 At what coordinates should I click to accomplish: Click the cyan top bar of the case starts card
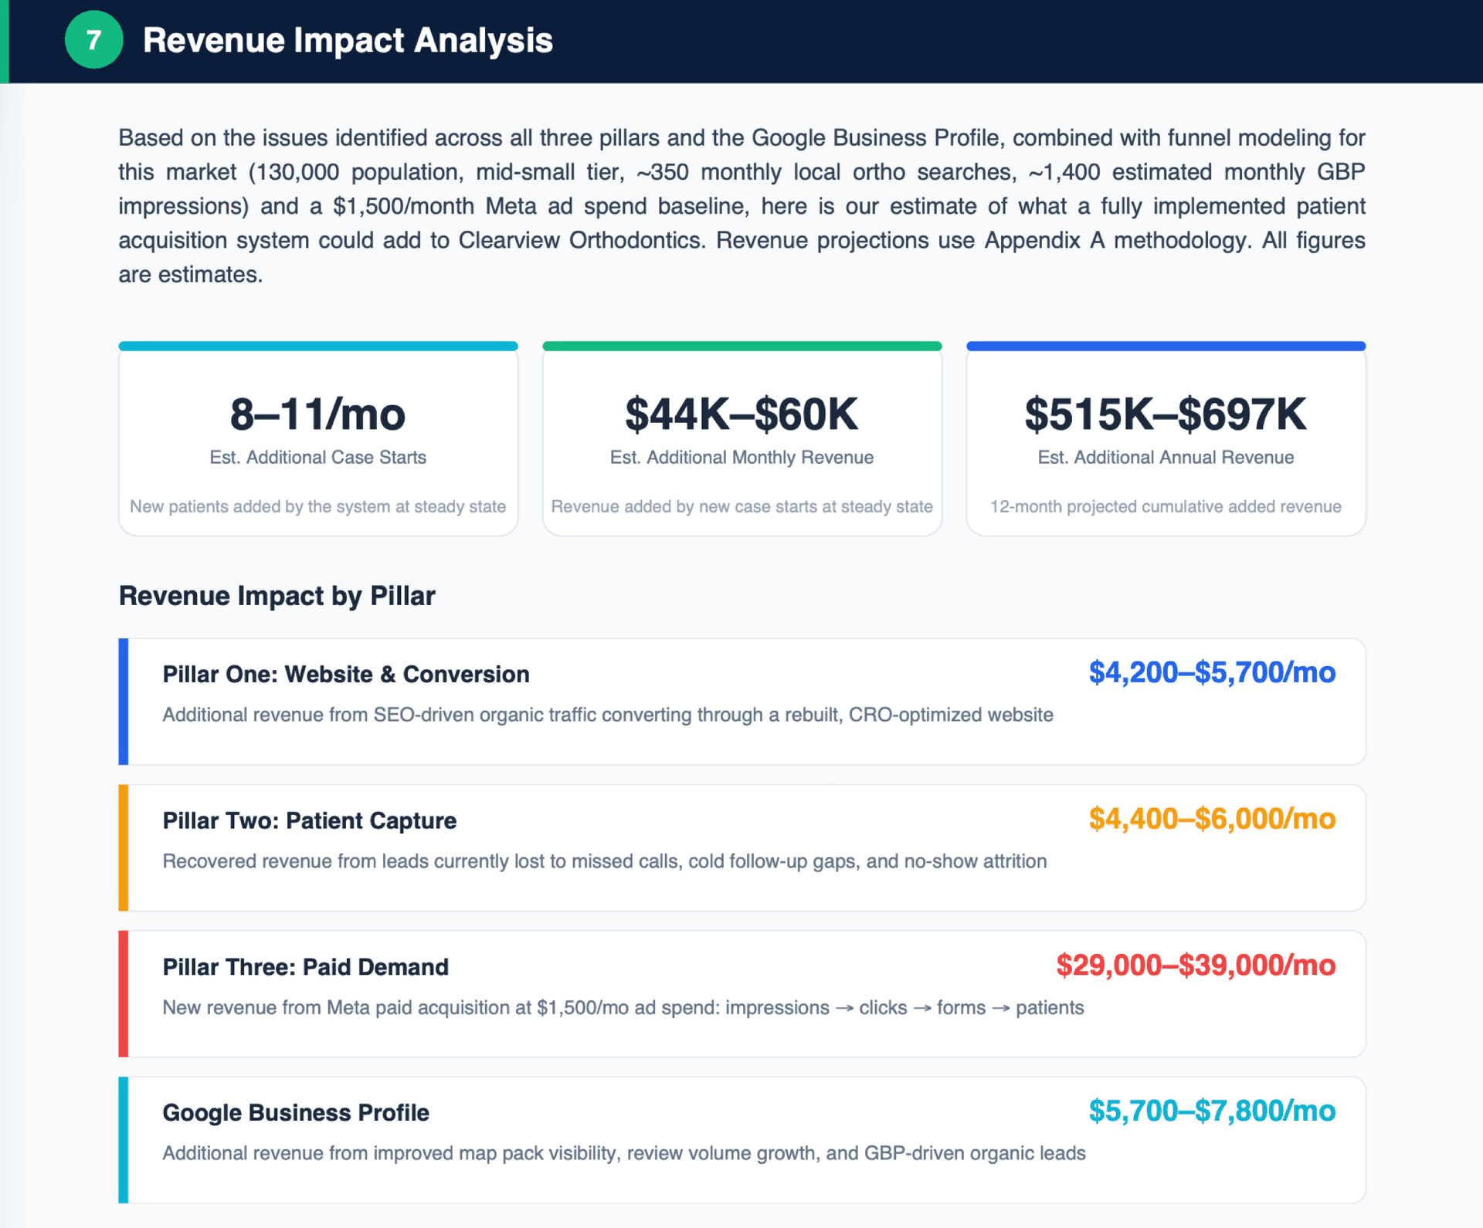click(318, 347)
